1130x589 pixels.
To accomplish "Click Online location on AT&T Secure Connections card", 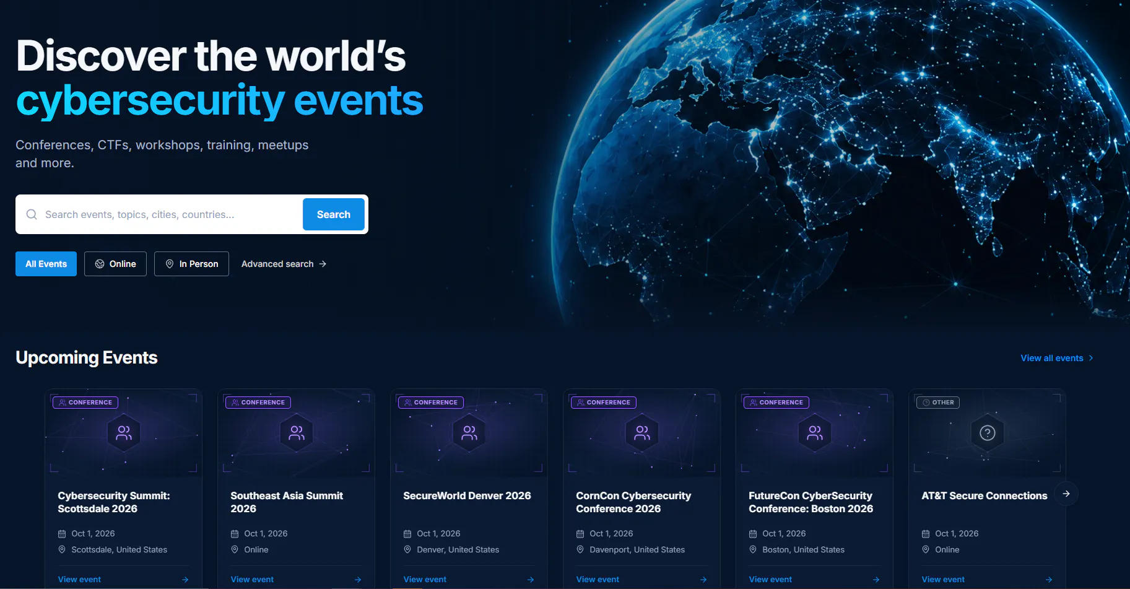I will click(947, 549).
